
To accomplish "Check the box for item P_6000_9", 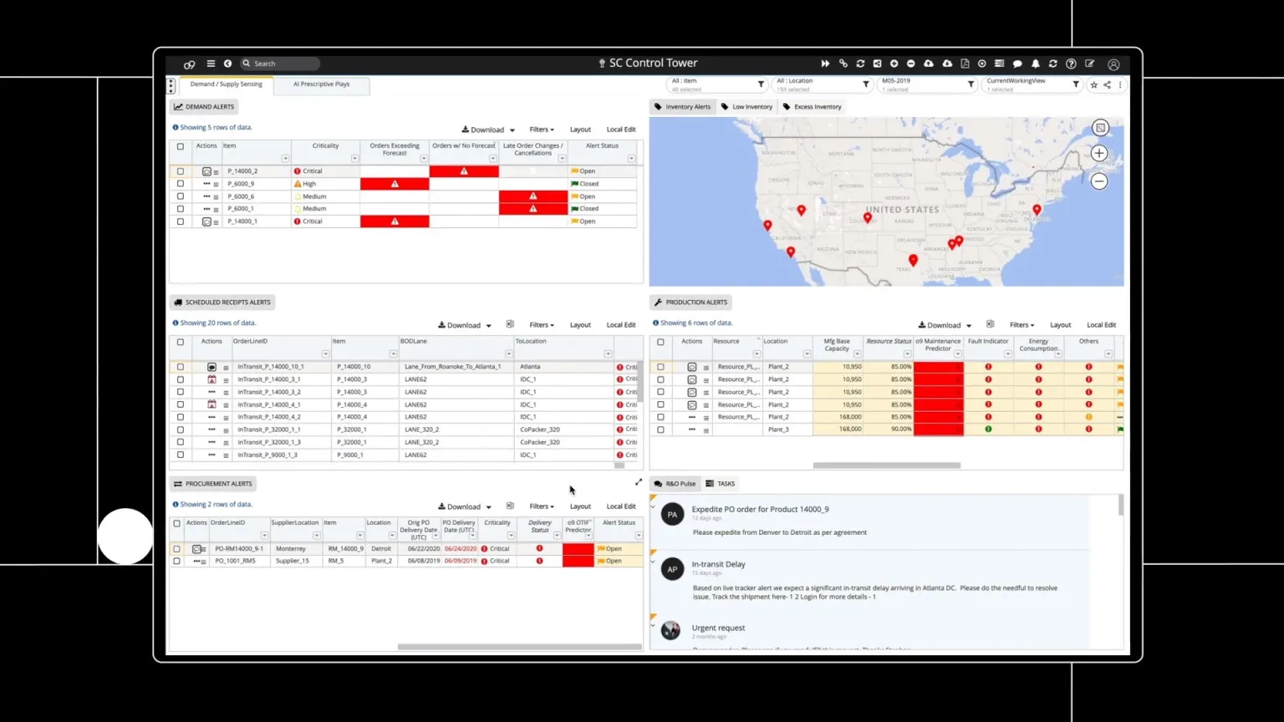I will pos(181,184).
